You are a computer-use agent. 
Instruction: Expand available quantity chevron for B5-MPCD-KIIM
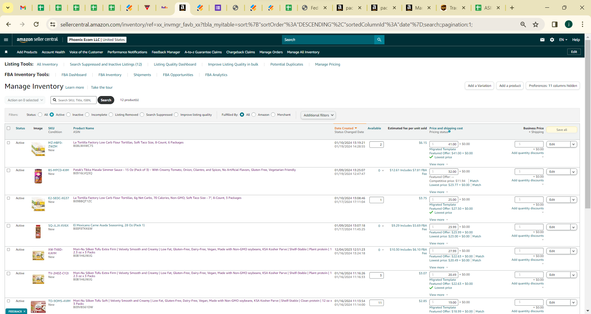(x=383, y=171)
